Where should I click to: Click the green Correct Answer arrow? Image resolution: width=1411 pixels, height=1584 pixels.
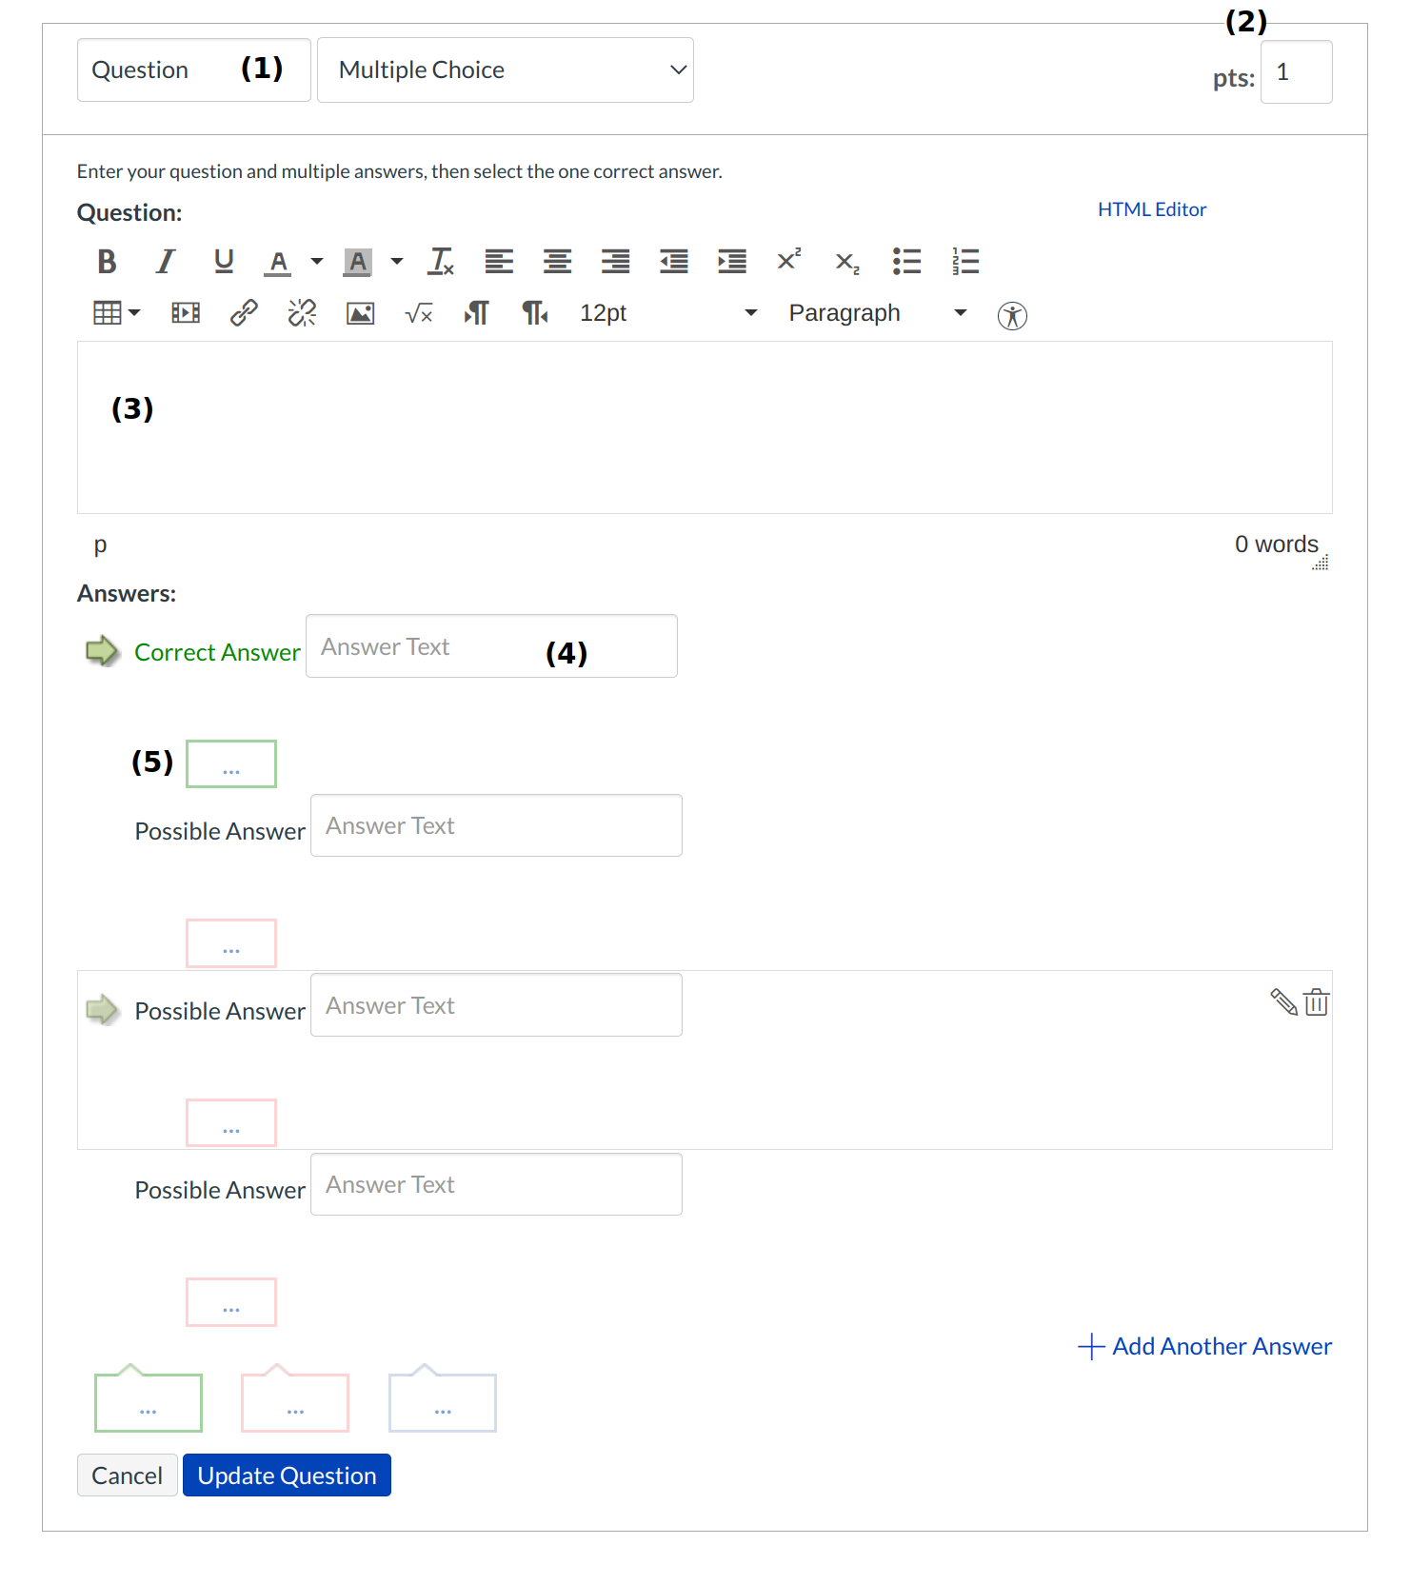102,651
